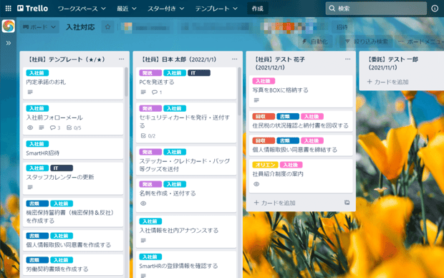Open the workspace colorful logo
This screenshot has width=444, height=278.
tap(9, 26)
